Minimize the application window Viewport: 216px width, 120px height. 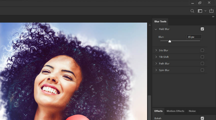[x=193, y=3]
